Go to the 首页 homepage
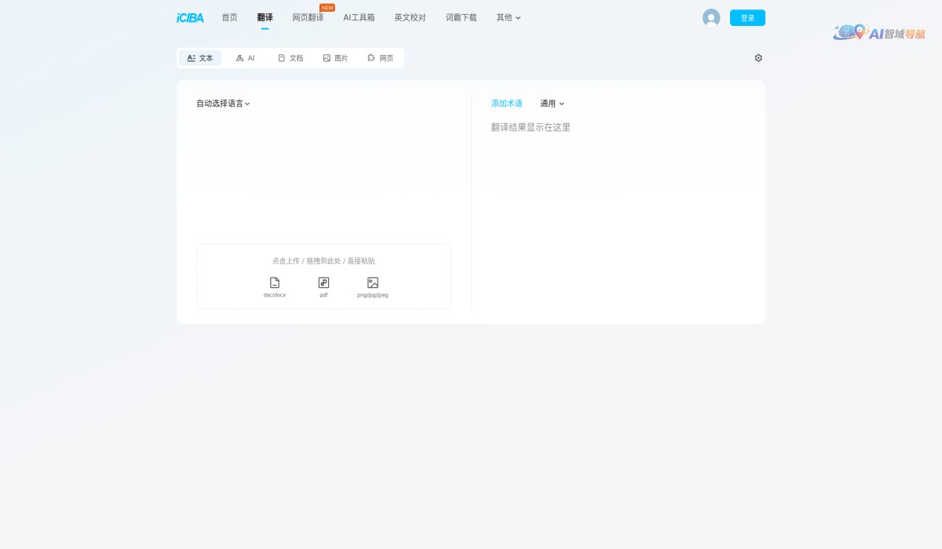 coord(229,17)
